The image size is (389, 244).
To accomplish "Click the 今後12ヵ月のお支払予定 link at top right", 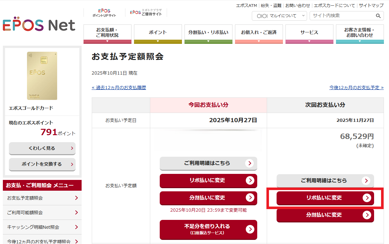I will (x=356, y=88).
